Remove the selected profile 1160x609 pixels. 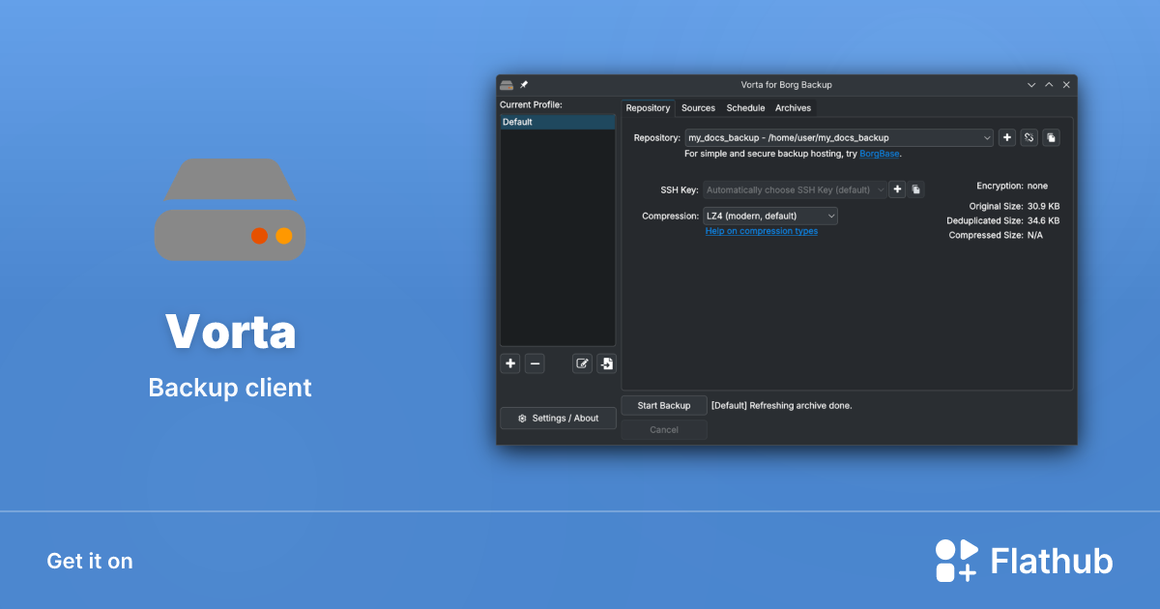535,362
